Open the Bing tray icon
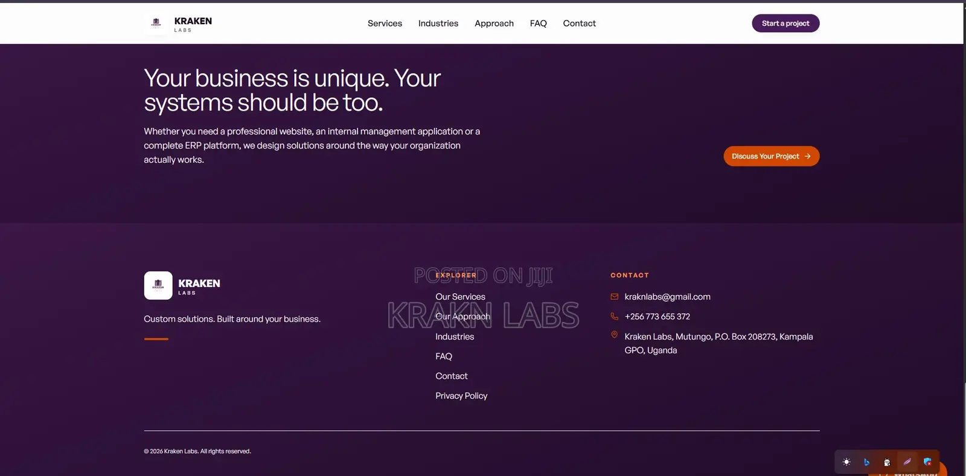The height and width of the screenshot is (476, 966). click(866, 462)
